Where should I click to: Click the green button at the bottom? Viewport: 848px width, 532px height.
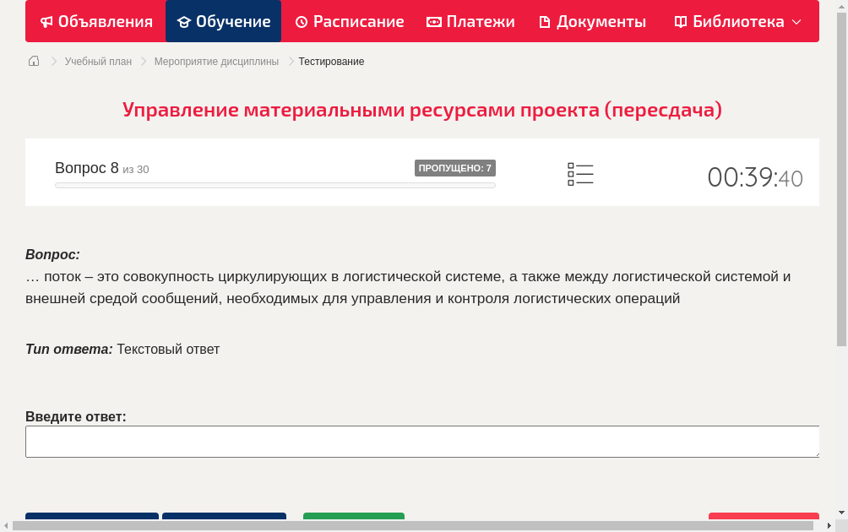353,519
